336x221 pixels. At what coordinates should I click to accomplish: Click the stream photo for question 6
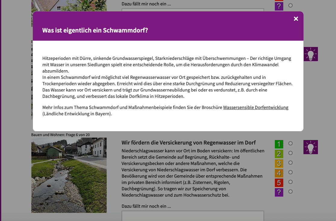click(x=69, y=175)
